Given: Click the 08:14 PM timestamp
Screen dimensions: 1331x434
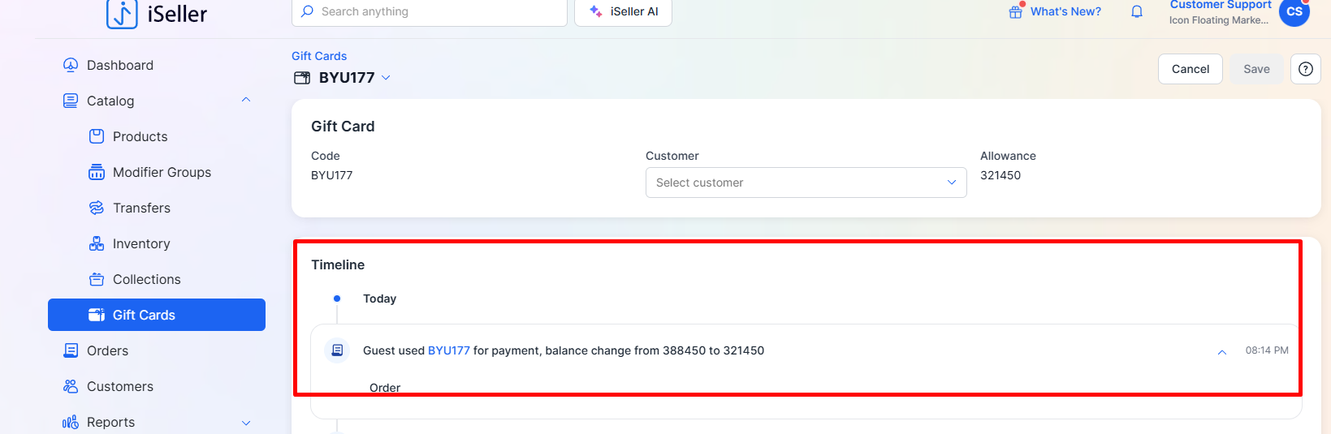Looking at the screenshot, I should pyautogui.click(x=1267, y=350).
